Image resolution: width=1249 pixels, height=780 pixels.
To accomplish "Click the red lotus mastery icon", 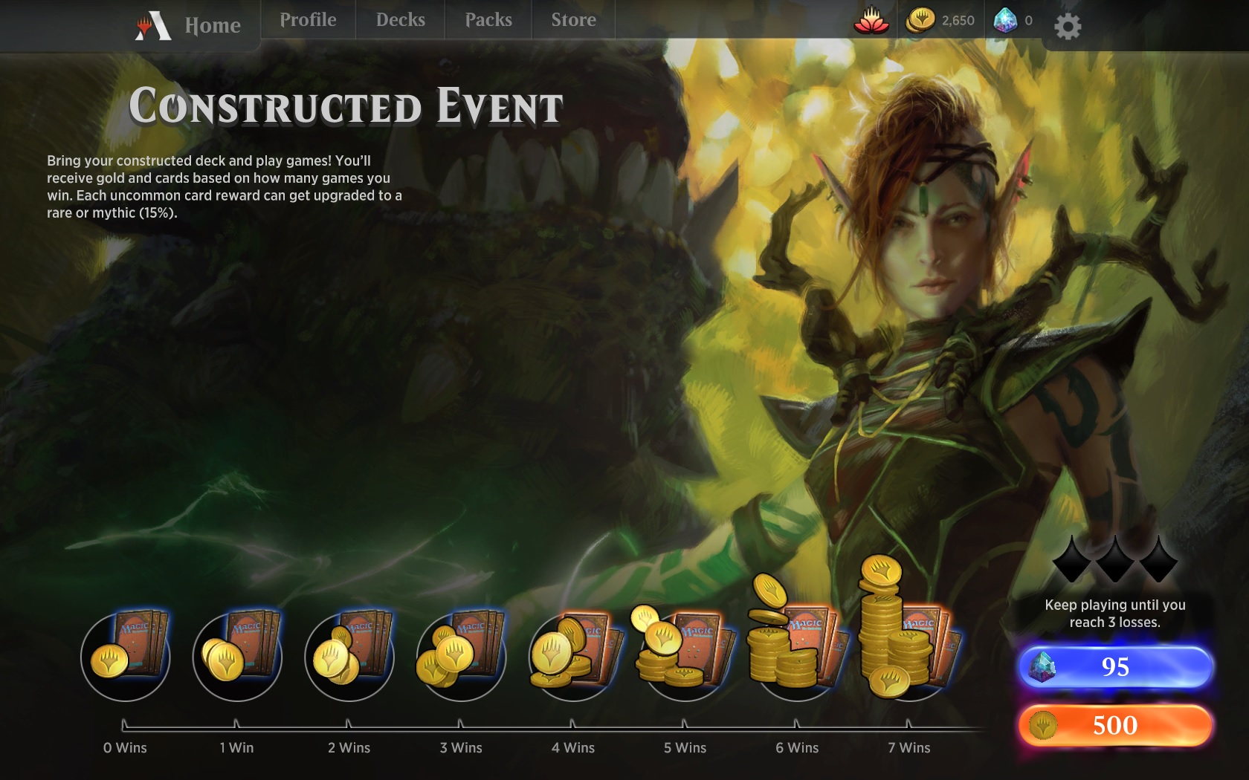I will (x=871, y=20).
